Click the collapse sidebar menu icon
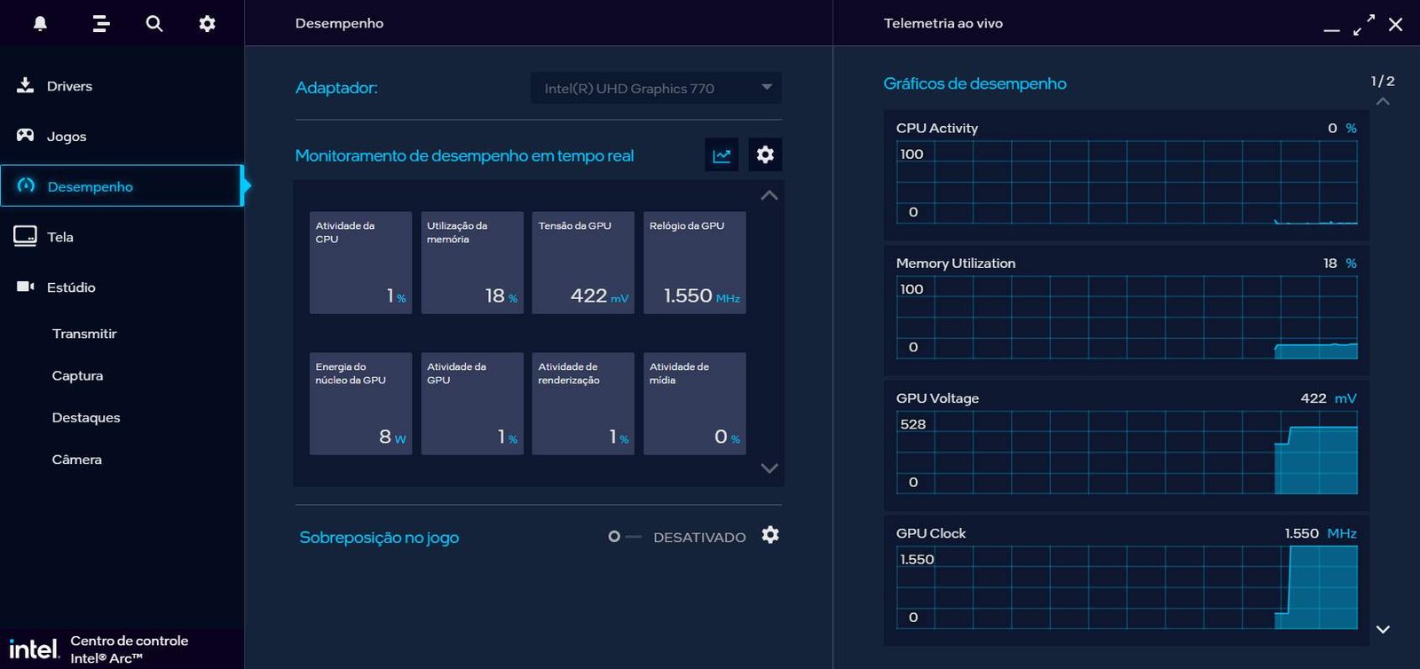The height and width of the screenshot is (669, 1420). pyautogui.click(x=101, y=24)
